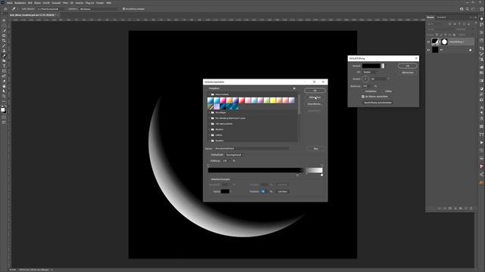Expand the '100 steel gradients' folder

[x=209, y=124]
